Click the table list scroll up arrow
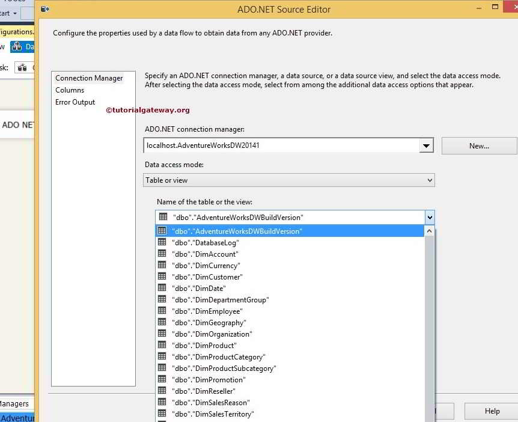Viewport: 518px width, 422px height. coord(429,231)
